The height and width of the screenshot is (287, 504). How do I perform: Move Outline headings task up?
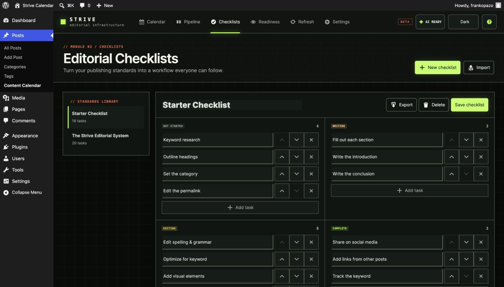(282, 157)
